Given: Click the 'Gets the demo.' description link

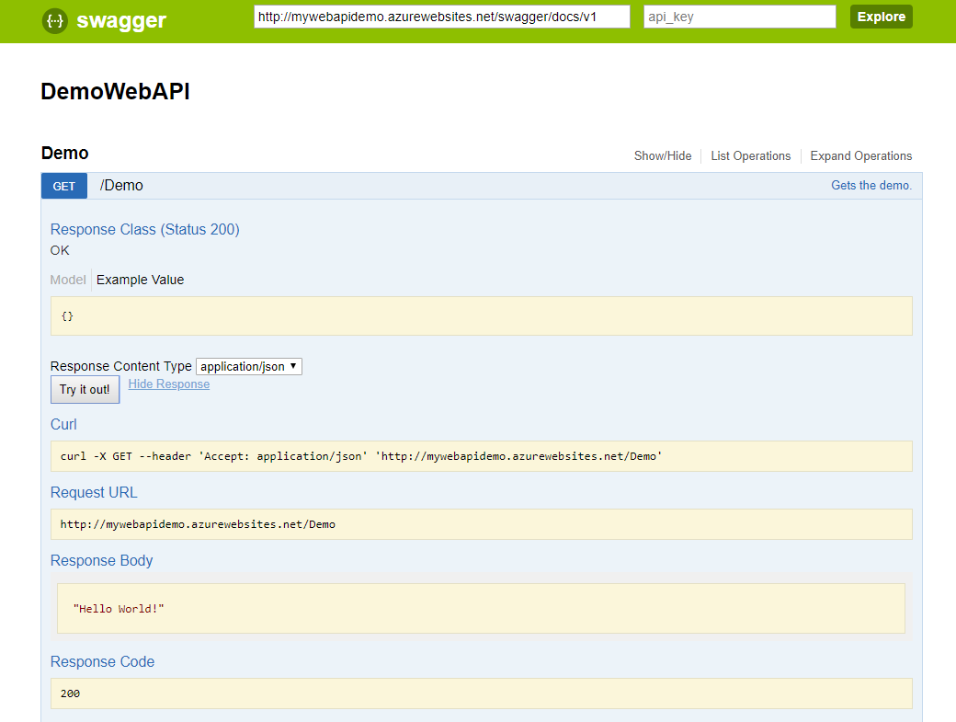Looking at the screenshot, I should pyautogui.click(x=871, y=186).
